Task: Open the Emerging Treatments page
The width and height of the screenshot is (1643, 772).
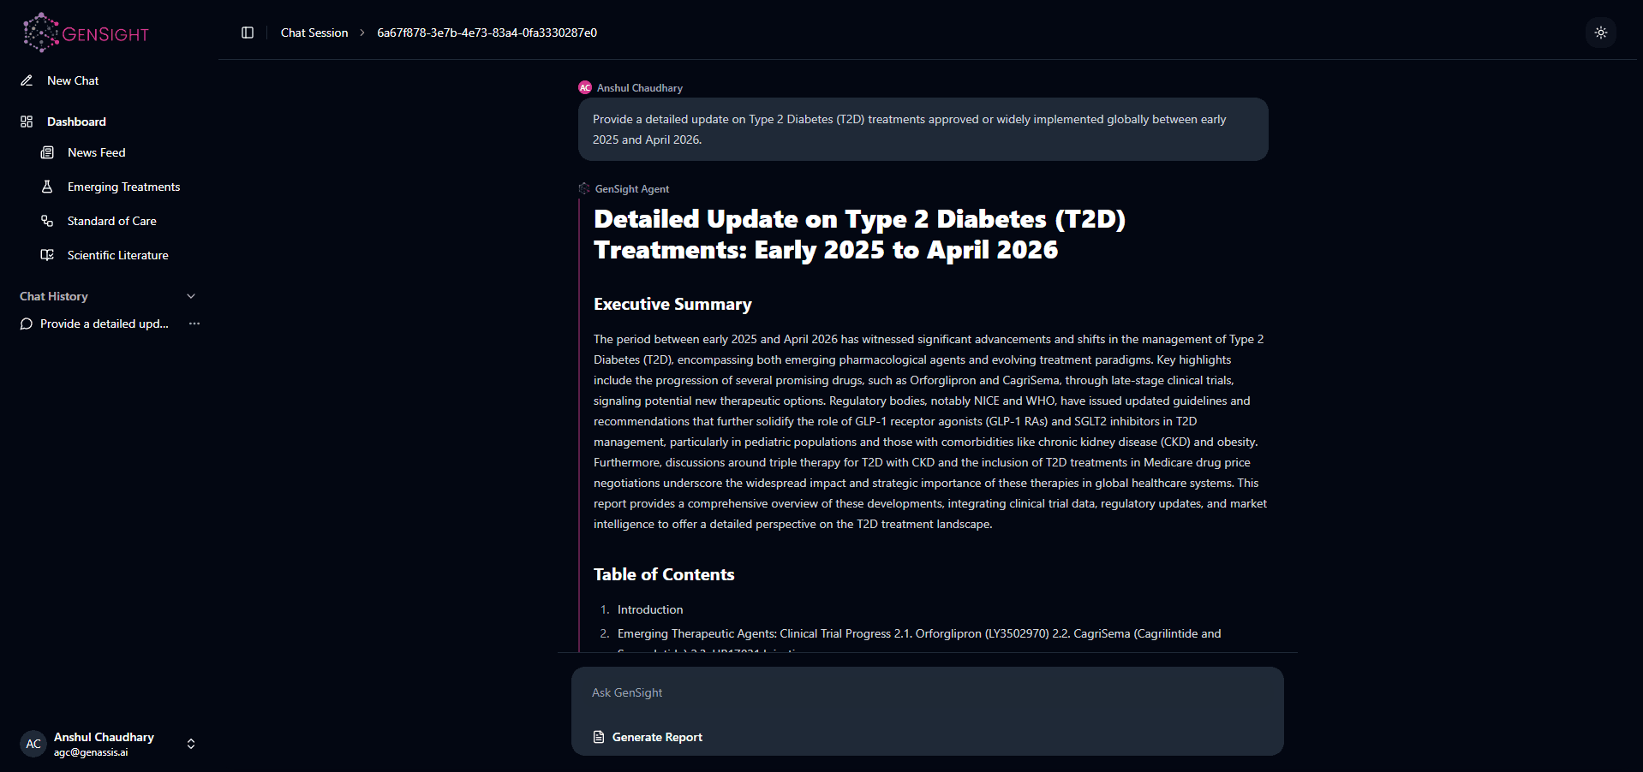Action: [123, 187]
